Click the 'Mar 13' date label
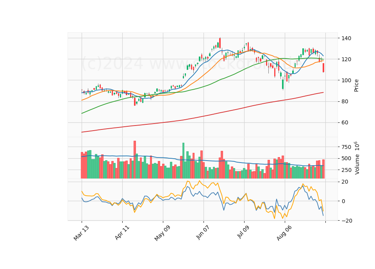 click(81, 233)
